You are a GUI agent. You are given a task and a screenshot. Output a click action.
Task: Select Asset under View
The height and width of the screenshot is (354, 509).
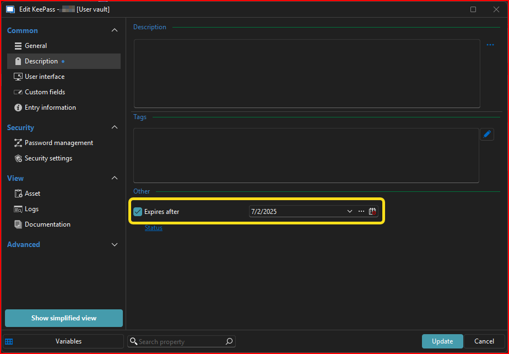tap(64, 194)
